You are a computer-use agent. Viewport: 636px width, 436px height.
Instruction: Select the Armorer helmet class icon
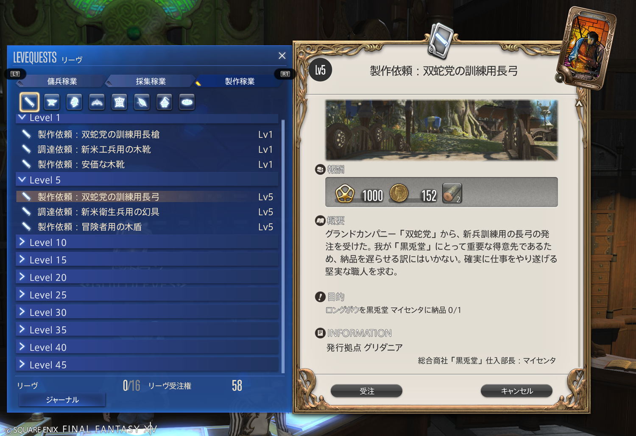point(74,102)
